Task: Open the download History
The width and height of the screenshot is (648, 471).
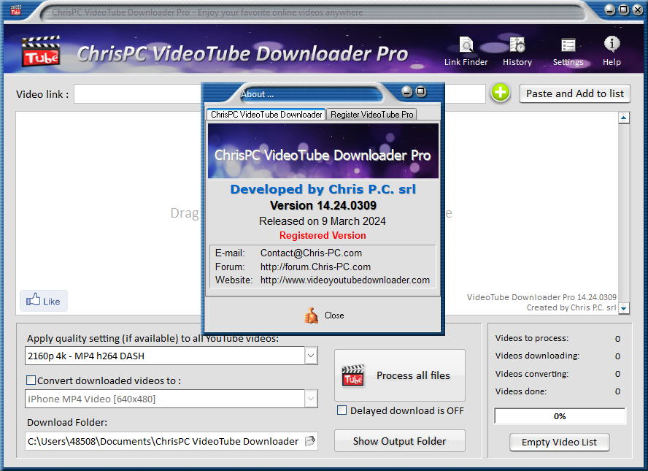Action: [517, 52]
